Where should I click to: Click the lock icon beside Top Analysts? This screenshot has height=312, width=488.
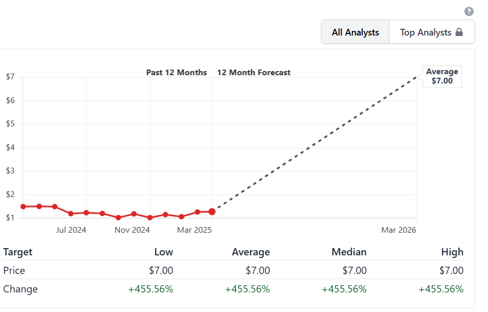click(459, 32)
